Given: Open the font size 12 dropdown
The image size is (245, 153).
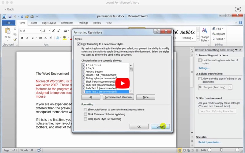Looking at the screenshot, I should click(50, 31).
